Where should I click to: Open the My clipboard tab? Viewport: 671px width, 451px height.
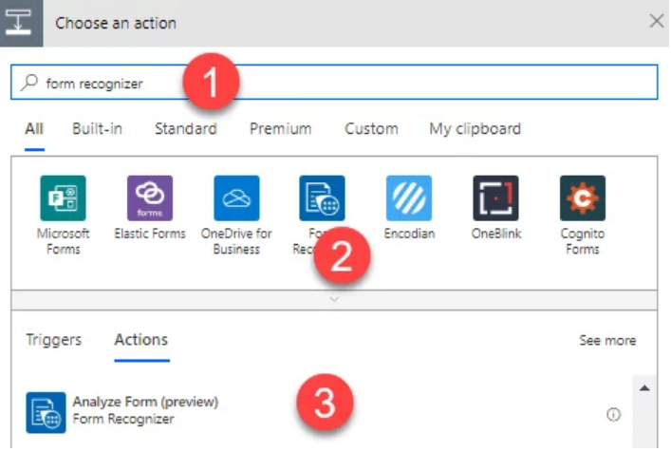475,129
